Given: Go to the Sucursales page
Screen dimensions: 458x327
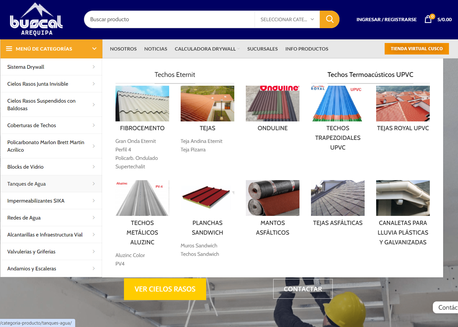Looking at the screenshot, I should pyautogui.click(x=262, y=49).
